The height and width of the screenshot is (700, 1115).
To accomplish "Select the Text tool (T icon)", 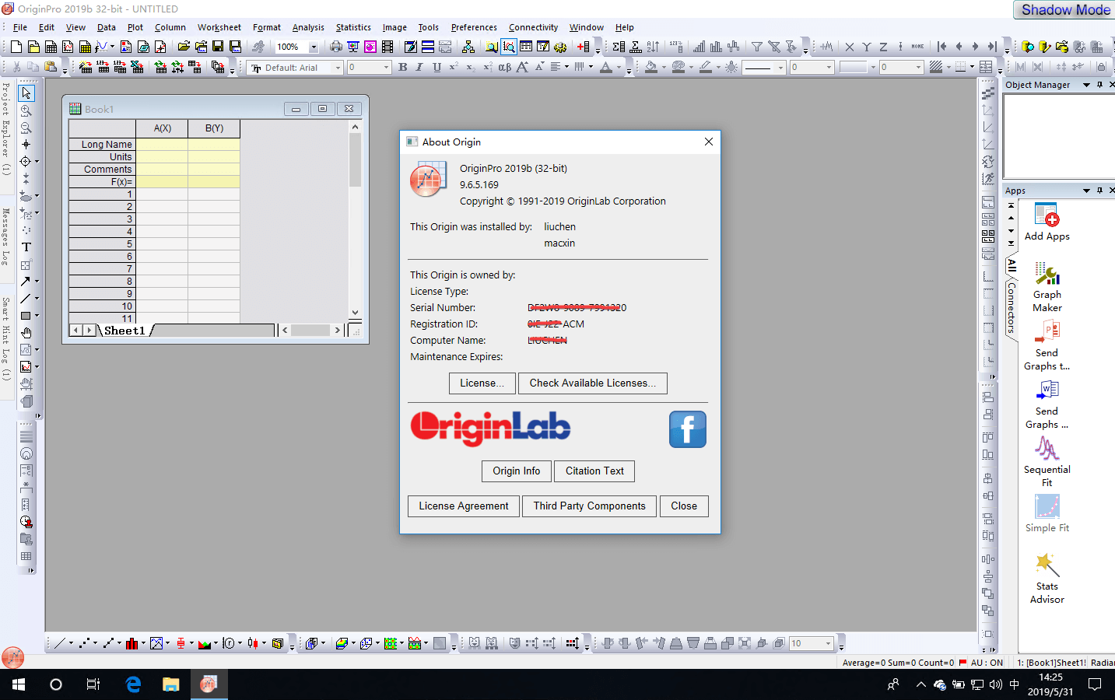I will point(26,247).
